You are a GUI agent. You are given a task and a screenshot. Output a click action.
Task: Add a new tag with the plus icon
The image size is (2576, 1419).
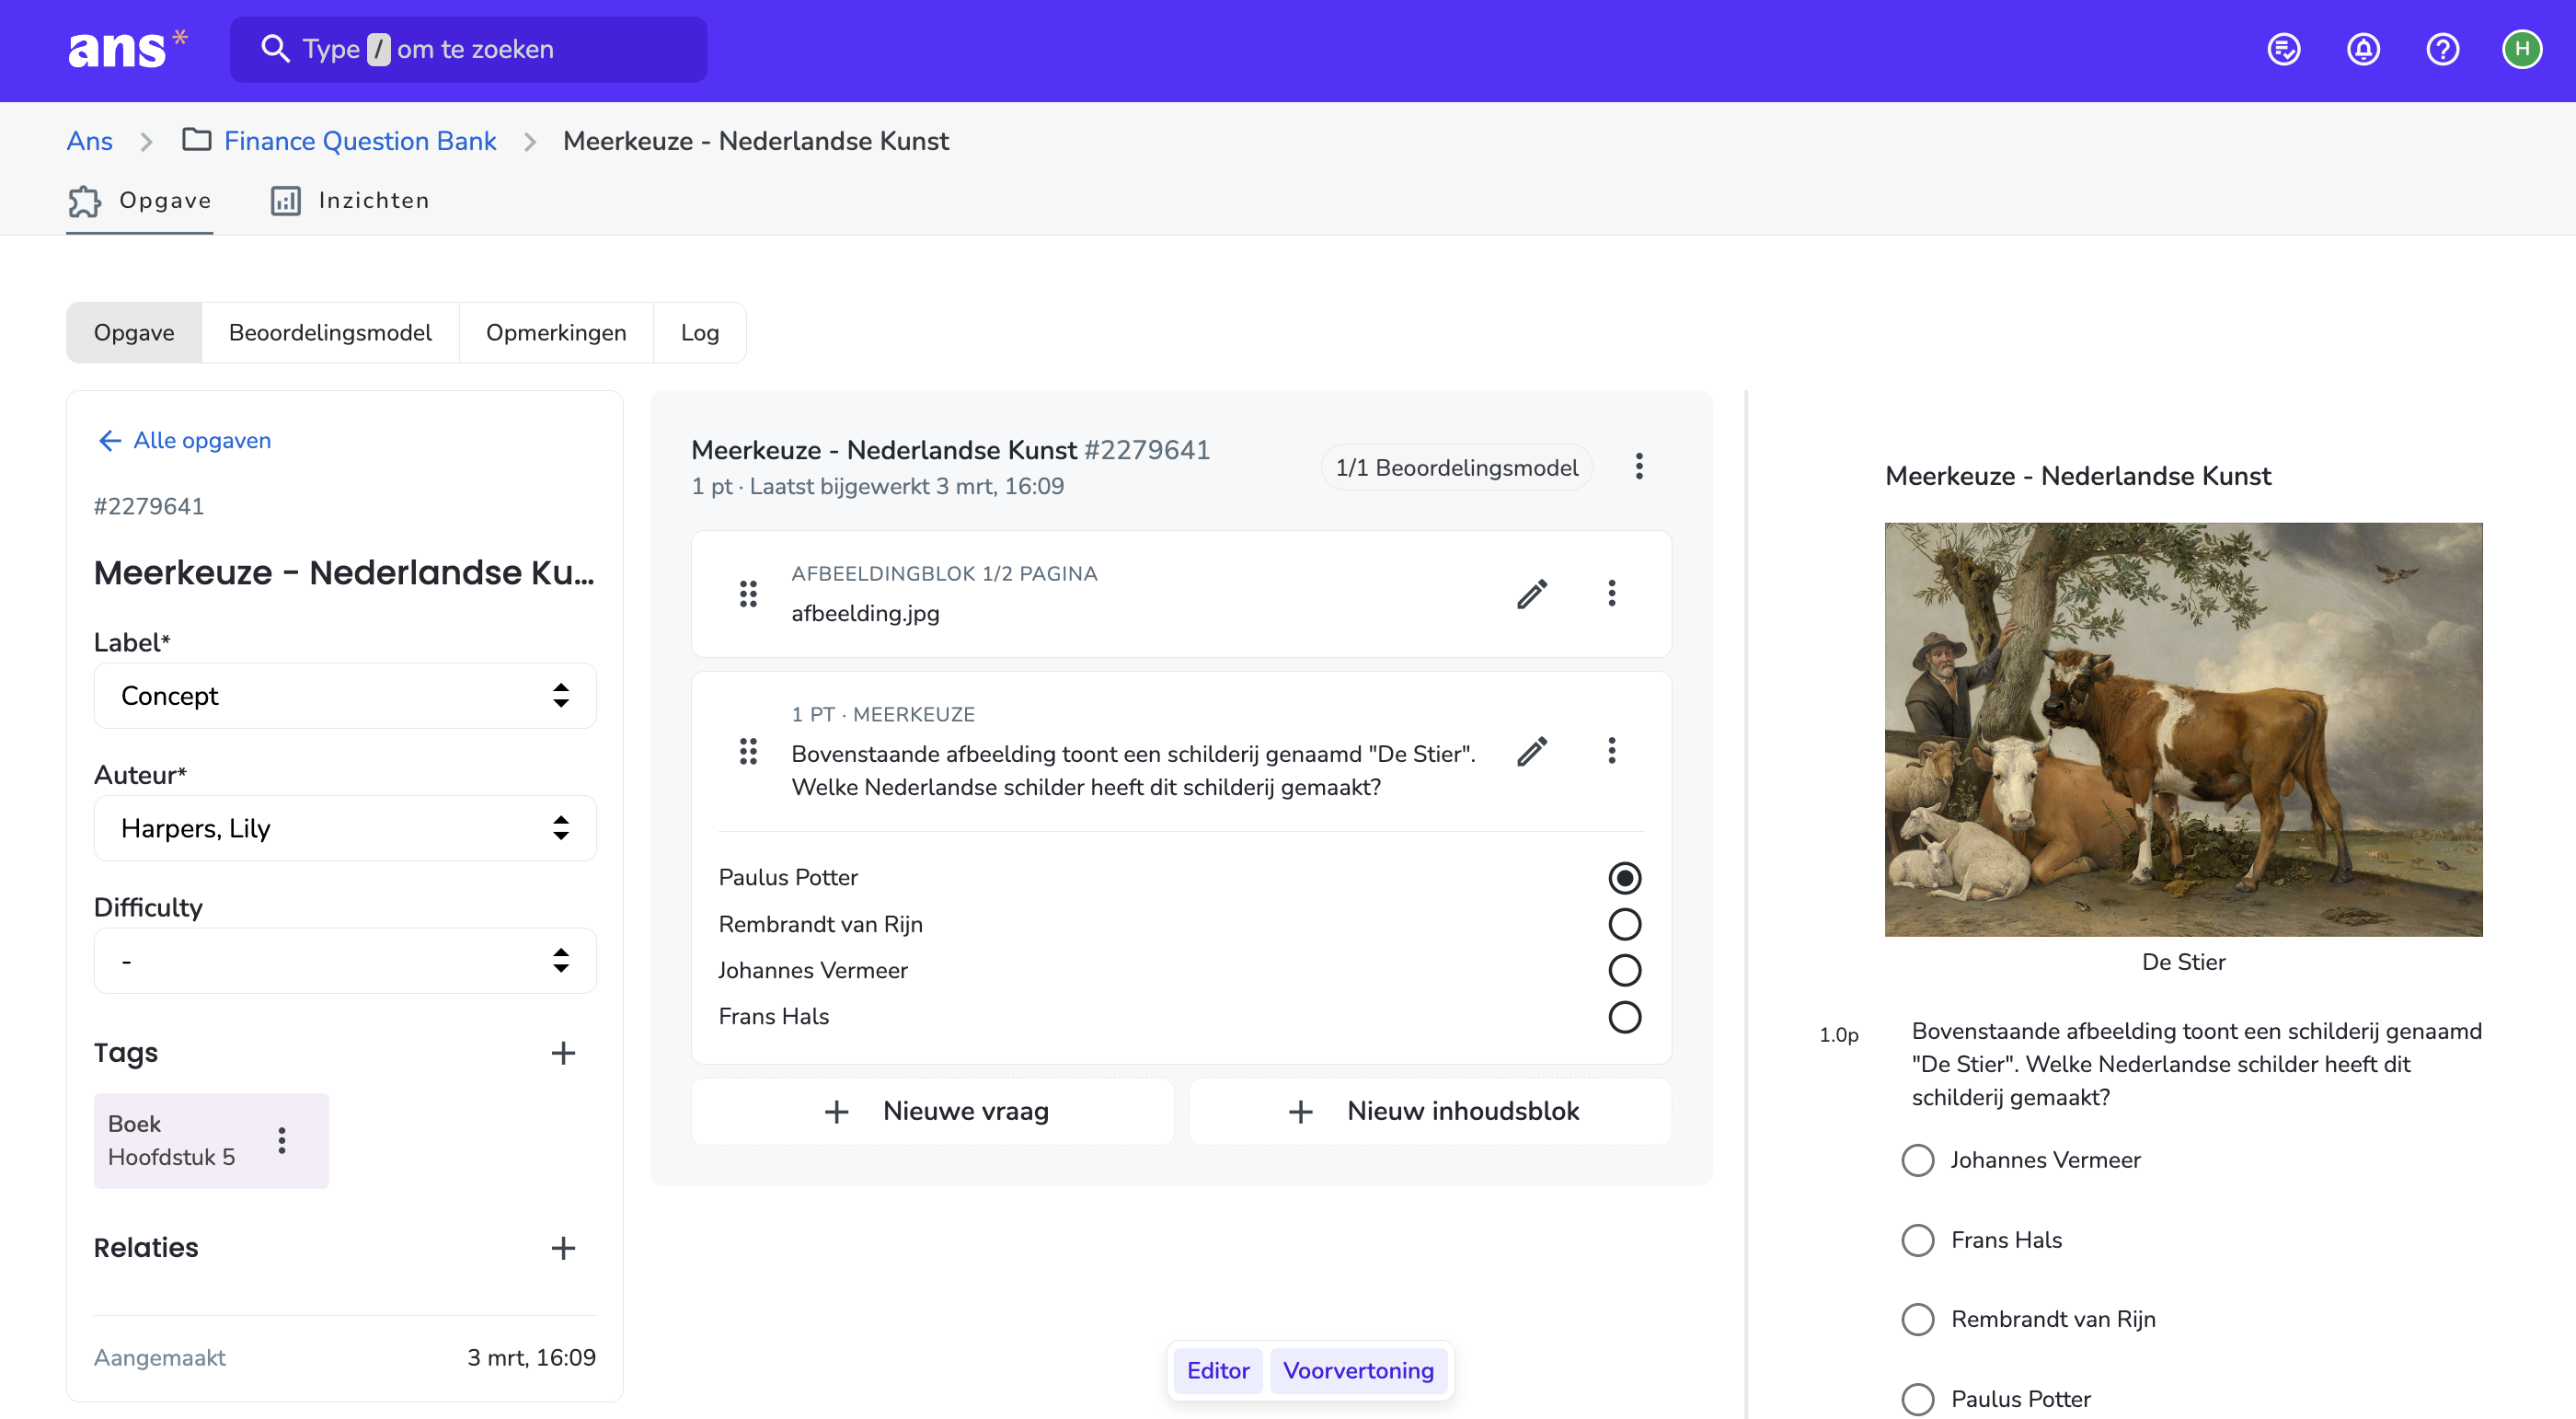(x=563, y=1053)
